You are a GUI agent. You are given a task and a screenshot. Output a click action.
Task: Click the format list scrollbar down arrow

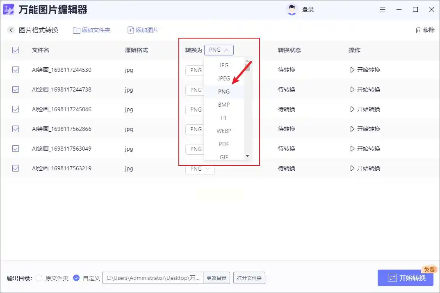(x=247, y=156)
